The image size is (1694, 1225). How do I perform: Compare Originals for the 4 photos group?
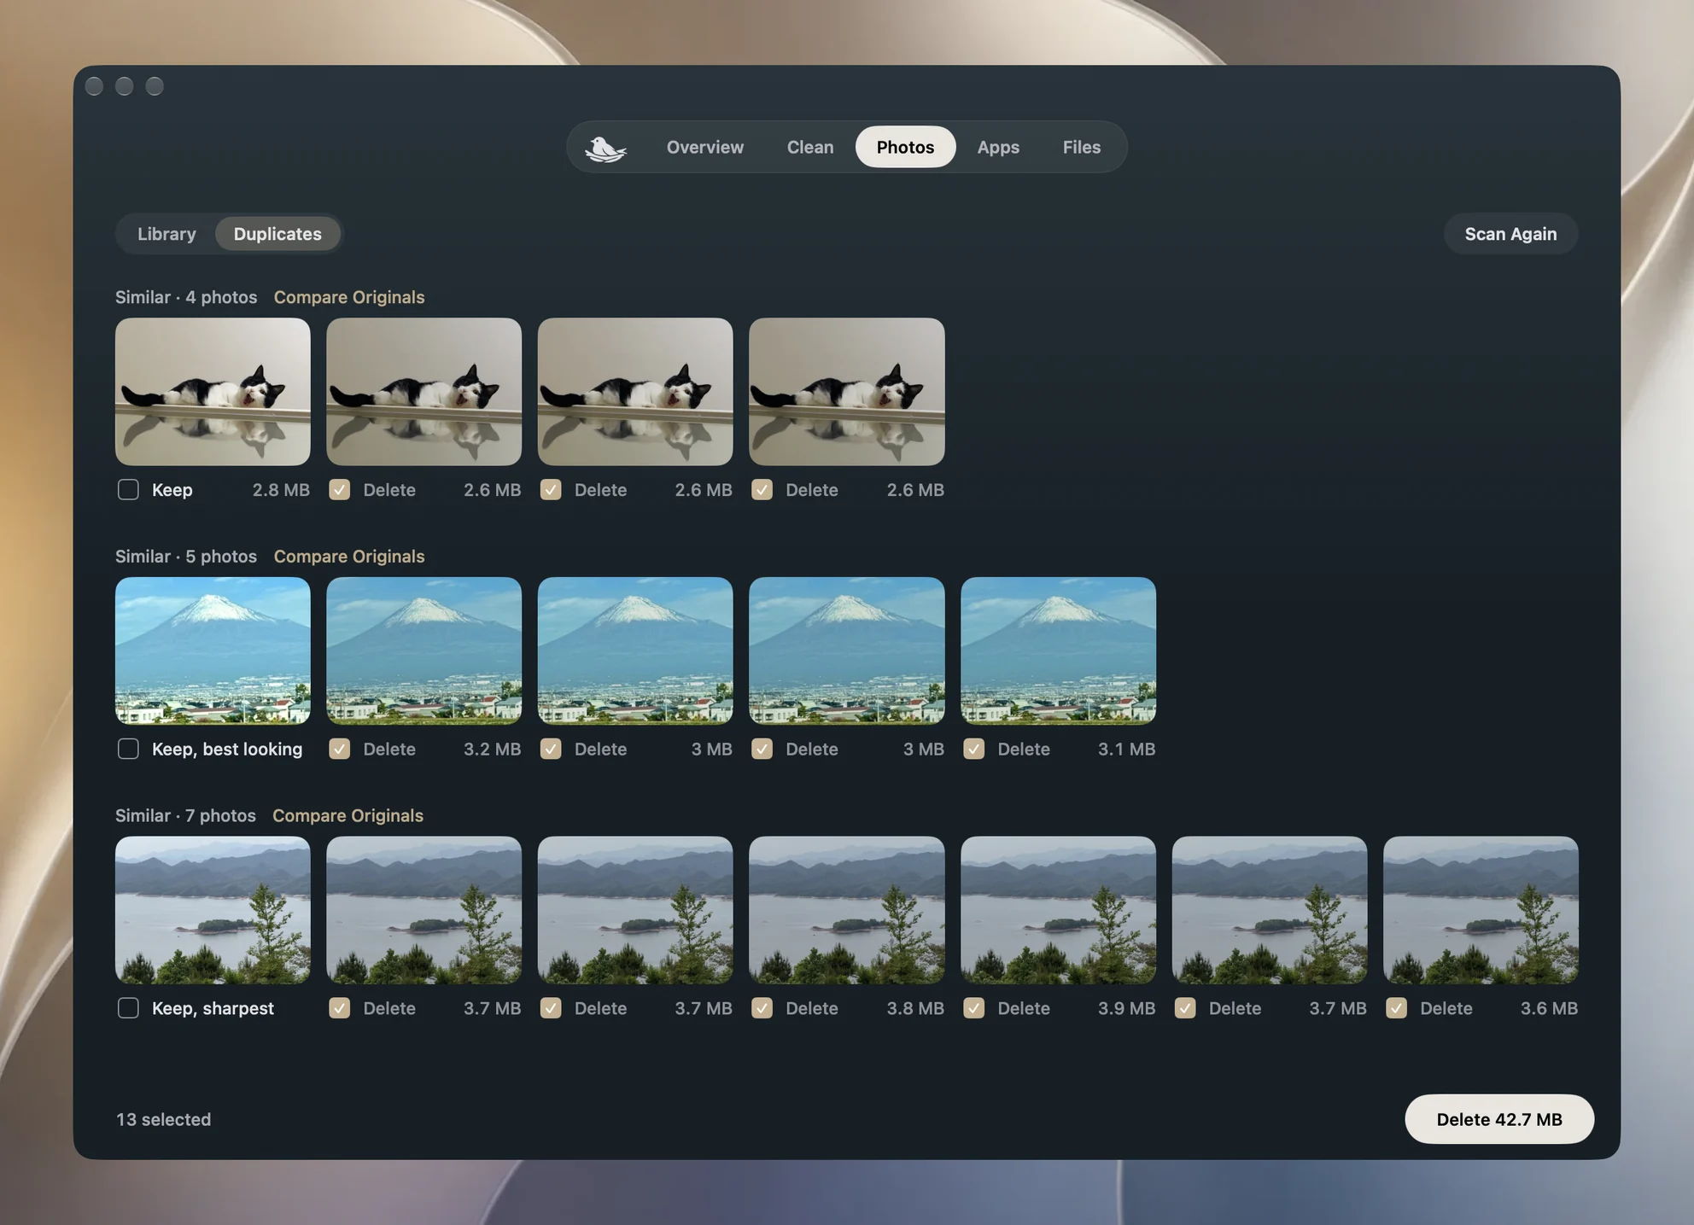pyautogui.click(x=348, y=297)
